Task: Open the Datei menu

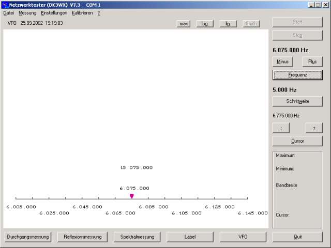Action: [x=8, y=13]
